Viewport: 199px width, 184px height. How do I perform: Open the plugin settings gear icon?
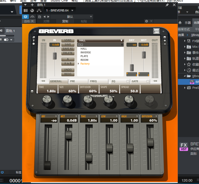(146, 21)
